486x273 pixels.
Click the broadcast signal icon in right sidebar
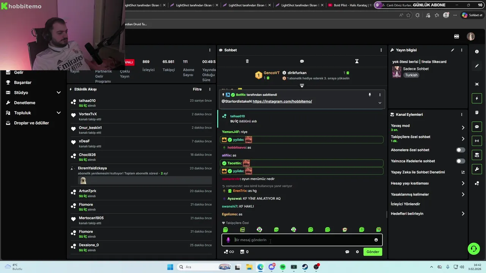[477, 141]
